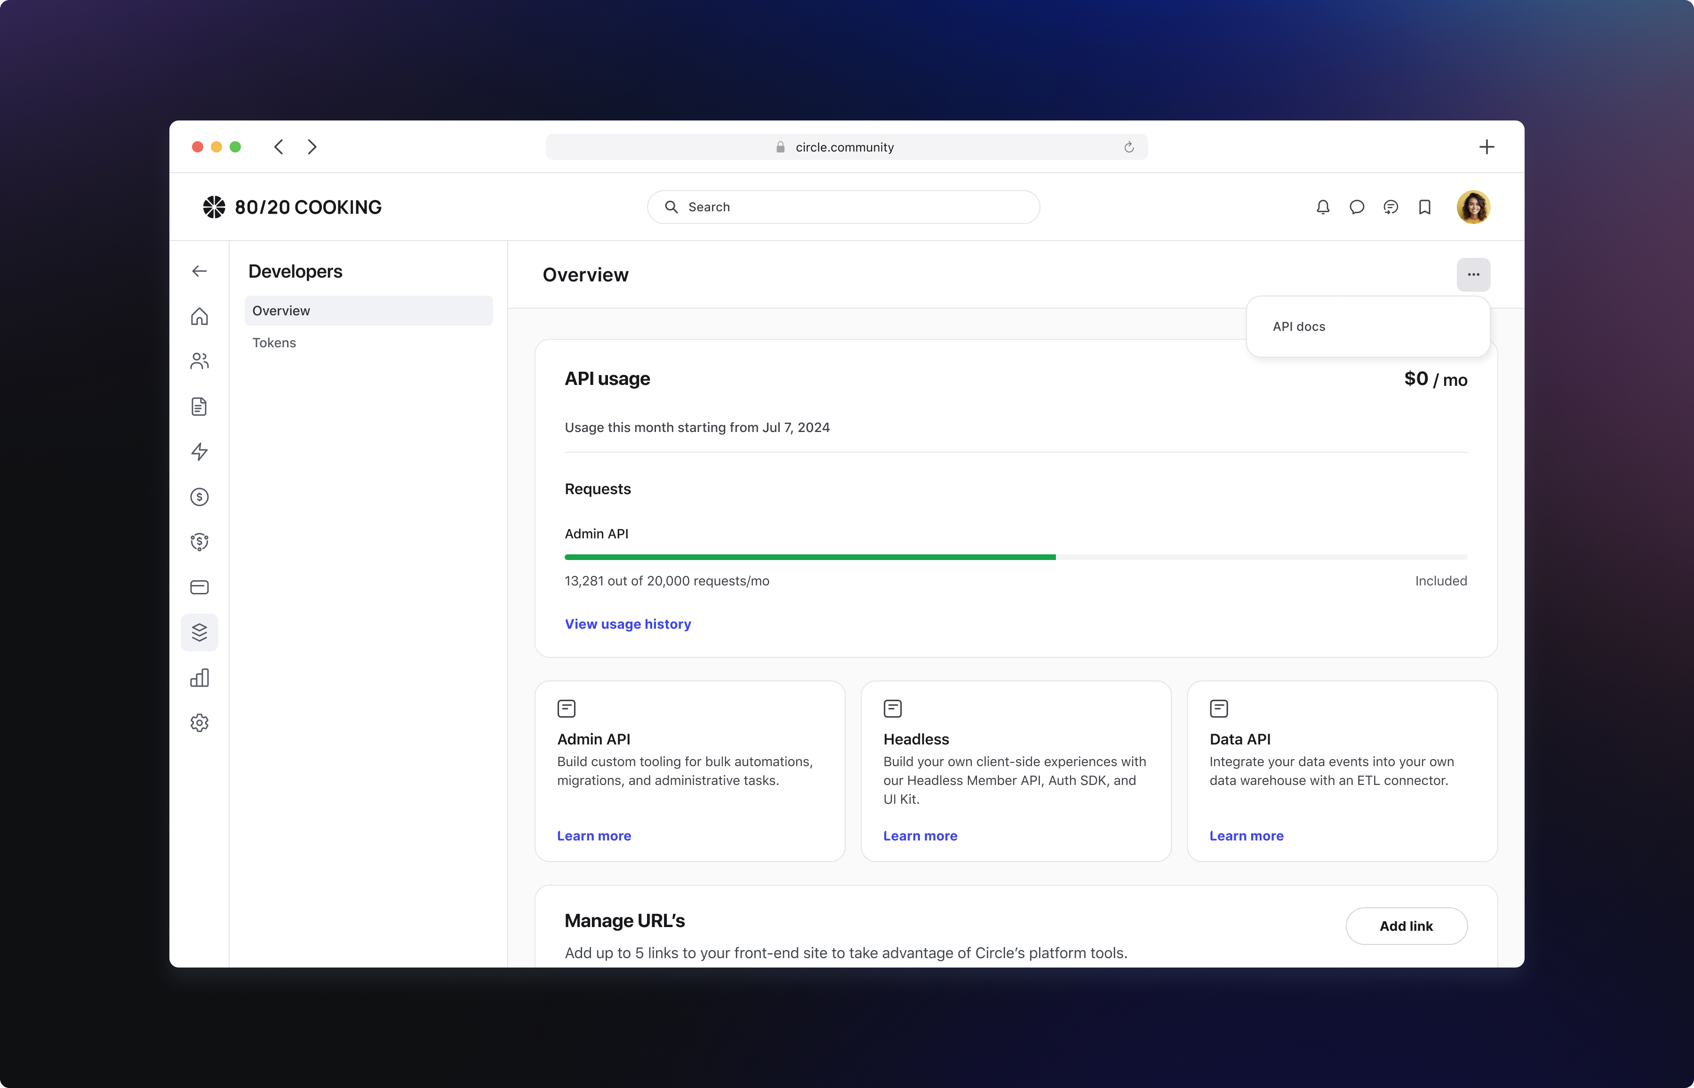Click the Admin API requests progress bar
Screen dimensions: 1694x1088
click(x=1016, y=558)
